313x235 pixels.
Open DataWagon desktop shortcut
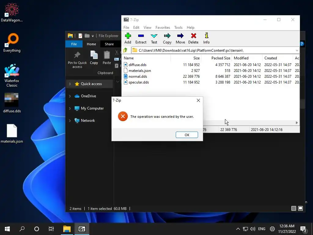click(x=12, y=12)
